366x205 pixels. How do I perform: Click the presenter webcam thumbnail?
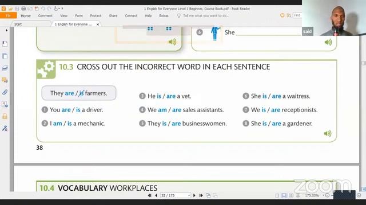[334, 18]
